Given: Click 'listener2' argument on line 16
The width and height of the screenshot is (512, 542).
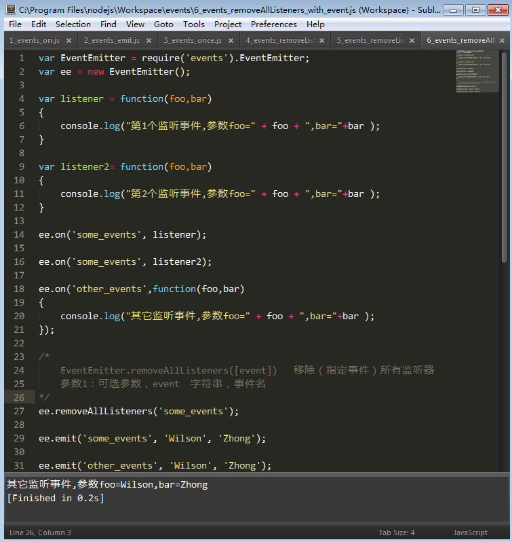Looking at the screenshot, I should (177, 262).
